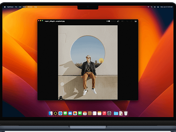
Task: Click the date and time display
Action: pos(166,7)
